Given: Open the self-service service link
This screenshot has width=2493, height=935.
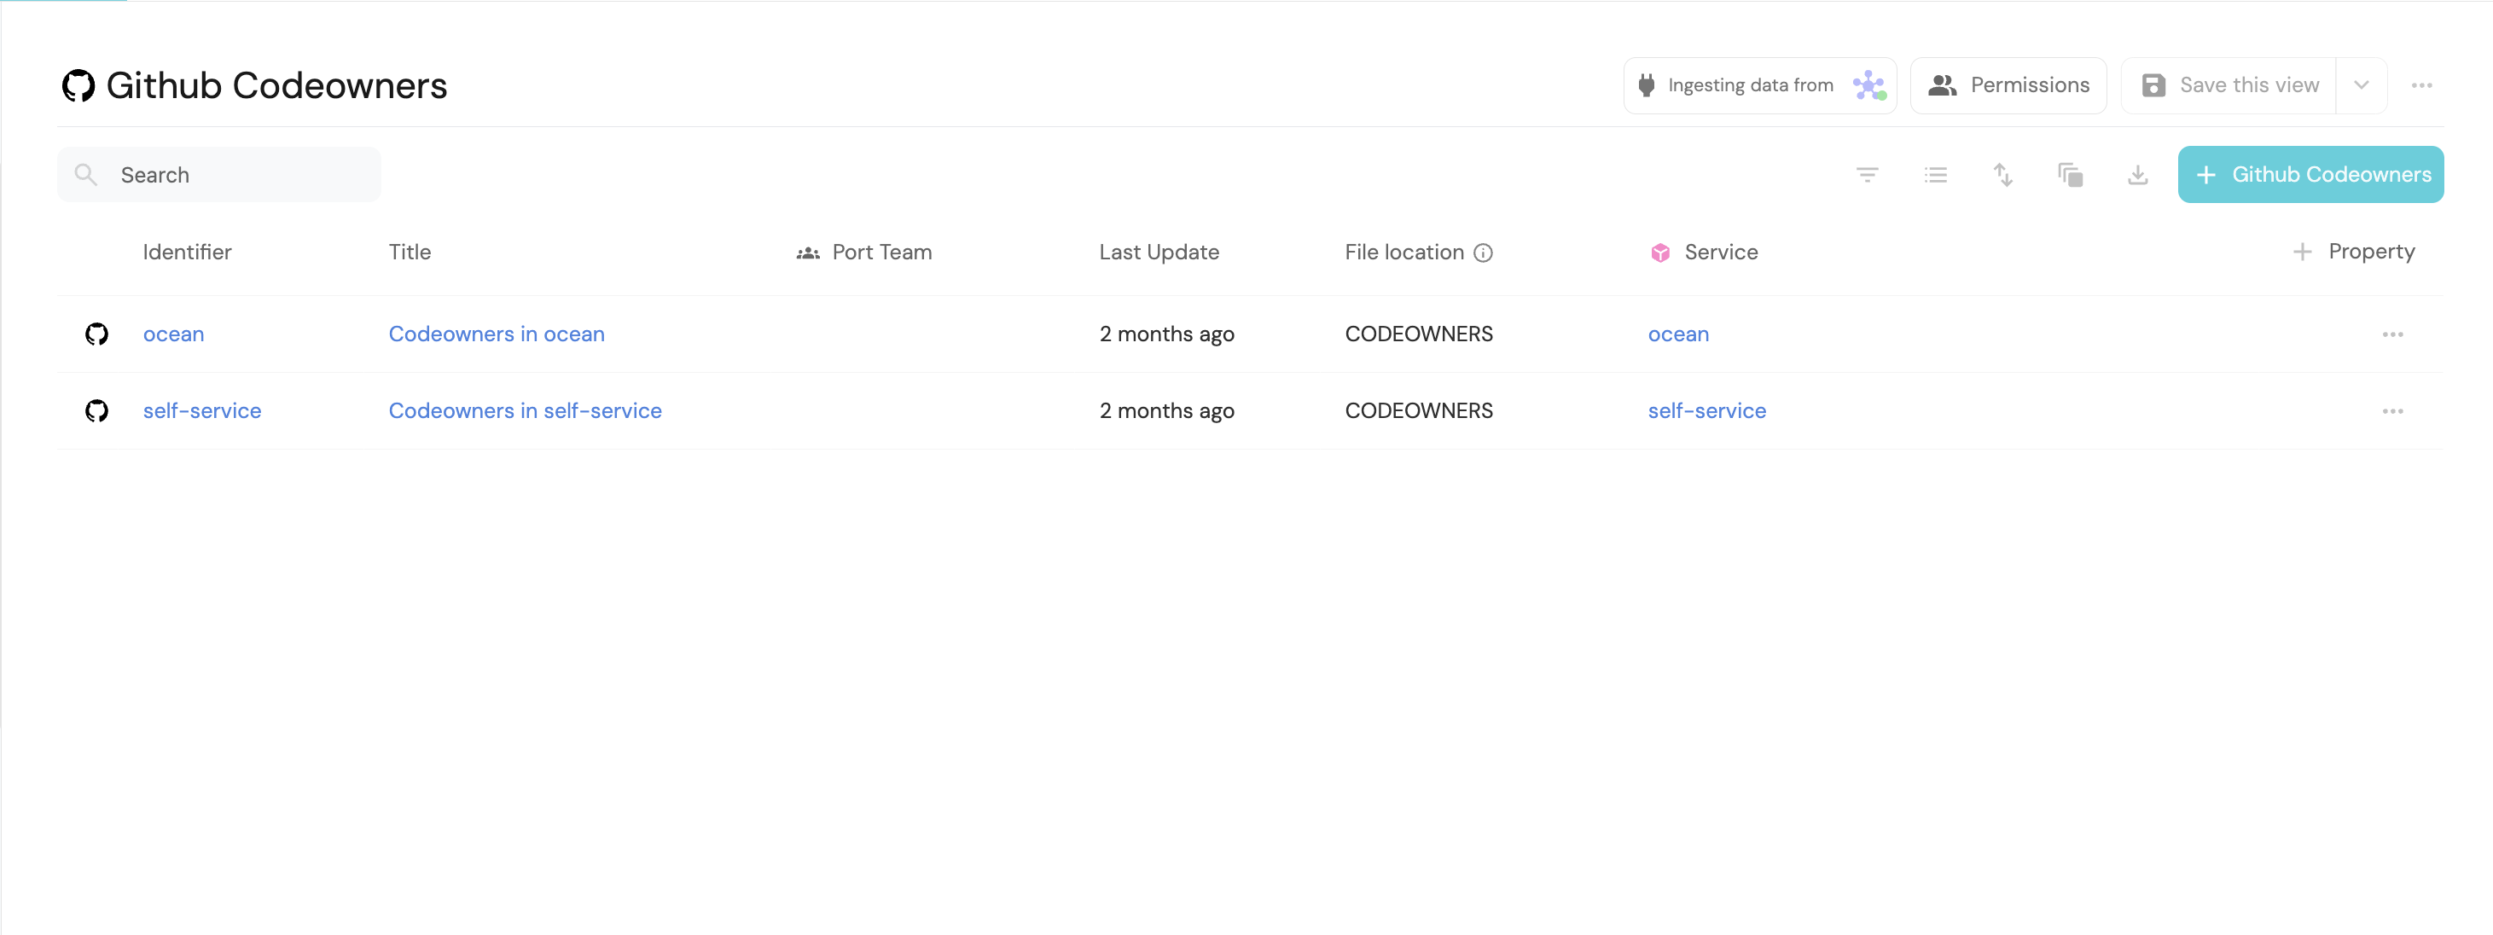Looking at the screenshot, I should 1707,410.
